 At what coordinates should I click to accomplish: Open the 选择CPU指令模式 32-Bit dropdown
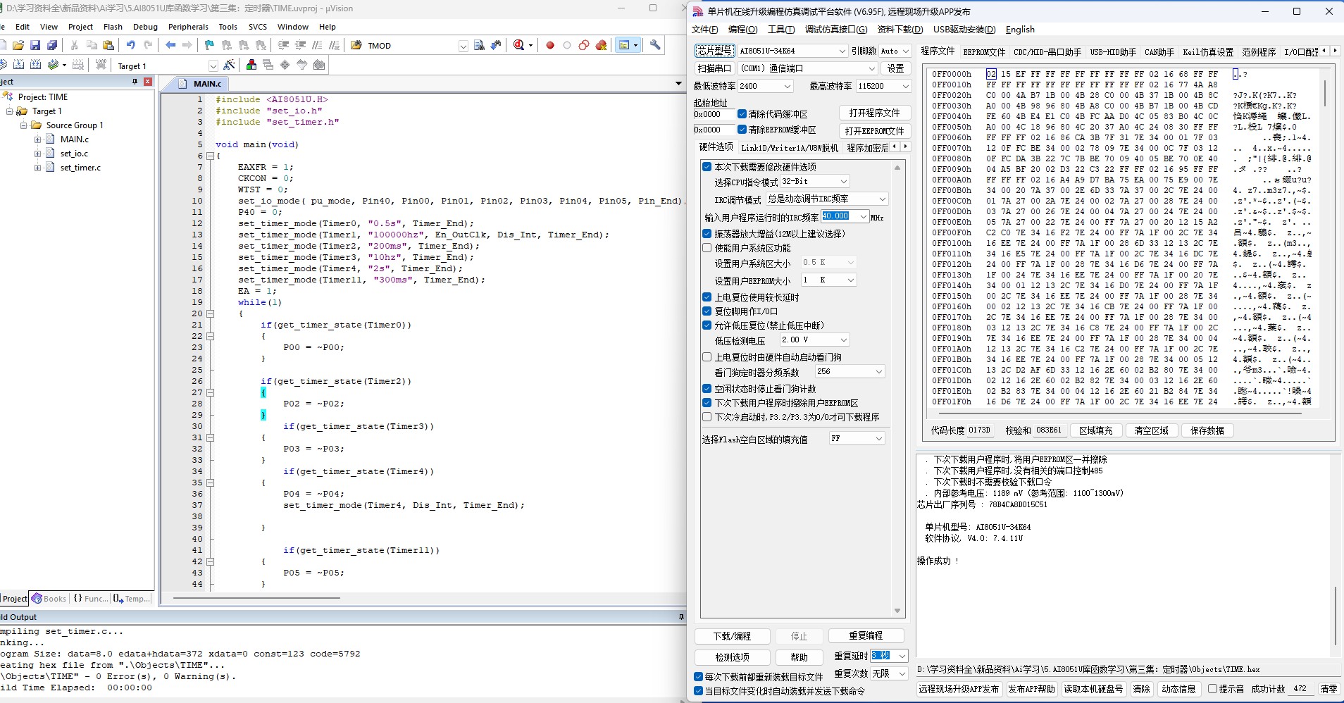click(x=815, y=181)
